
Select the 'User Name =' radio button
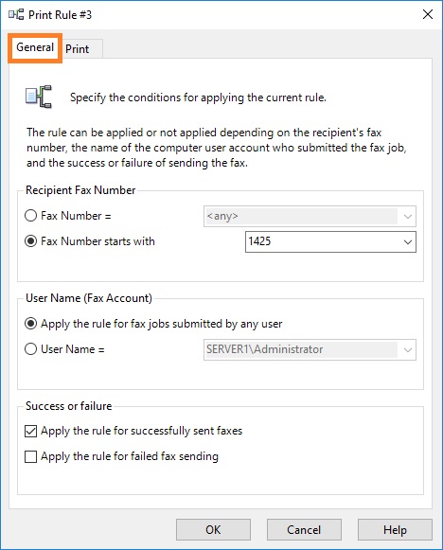click(x=31, y=349)
